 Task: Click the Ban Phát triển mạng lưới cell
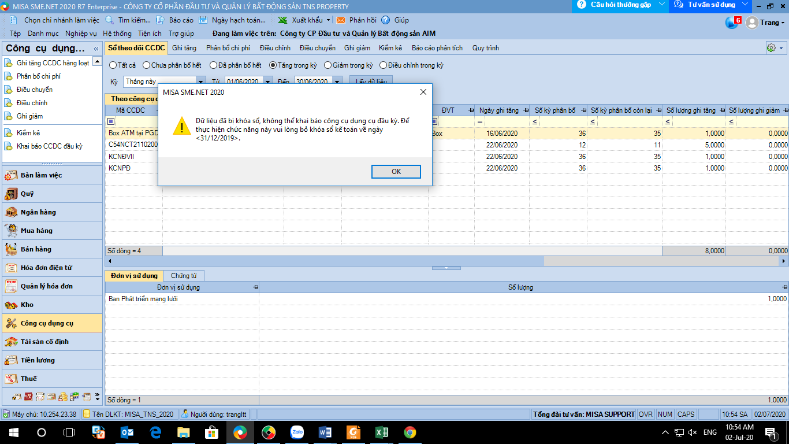point(182,299)
